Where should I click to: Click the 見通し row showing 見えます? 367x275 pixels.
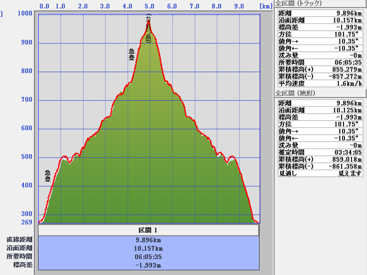[320, 173]
